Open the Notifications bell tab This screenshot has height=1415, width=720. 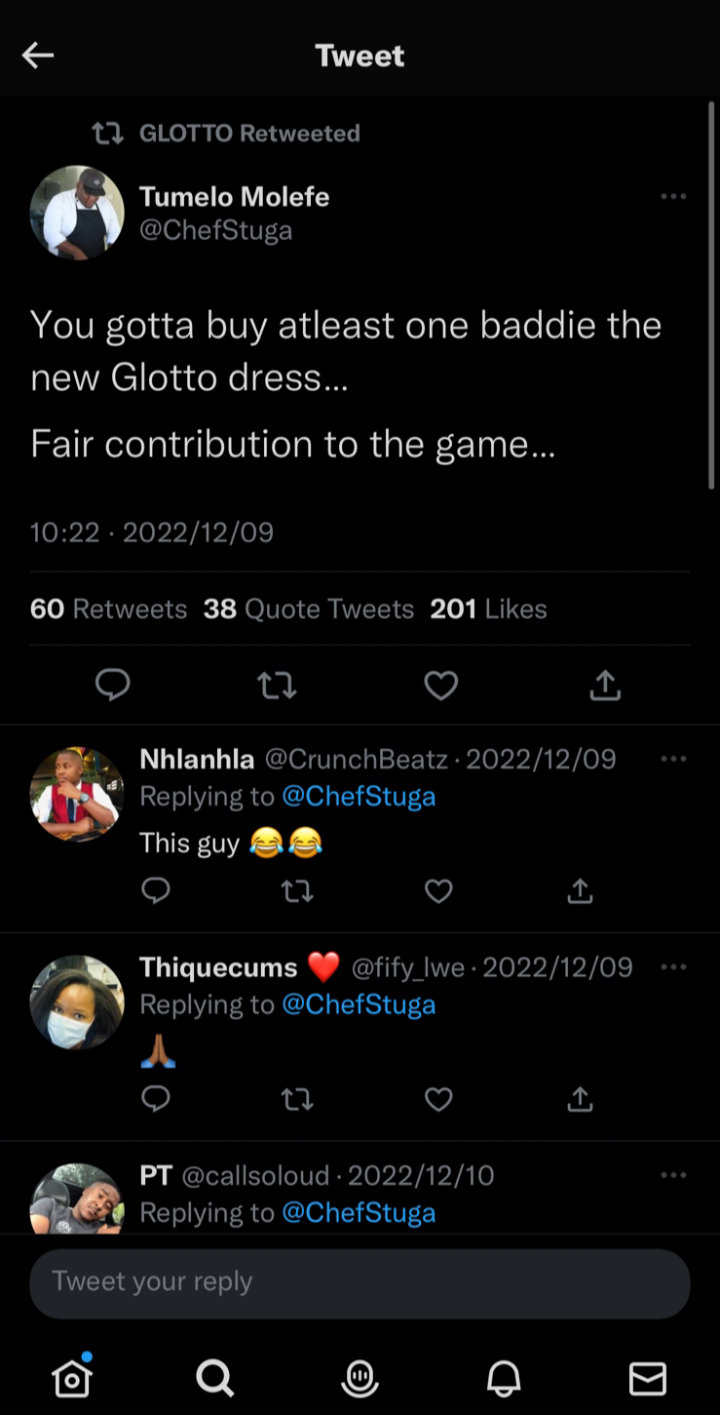(x=504, y=1378)
